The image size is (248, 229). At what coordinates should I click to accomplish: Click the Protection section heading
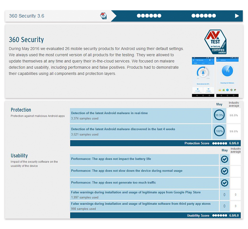[x=21, y=110]
